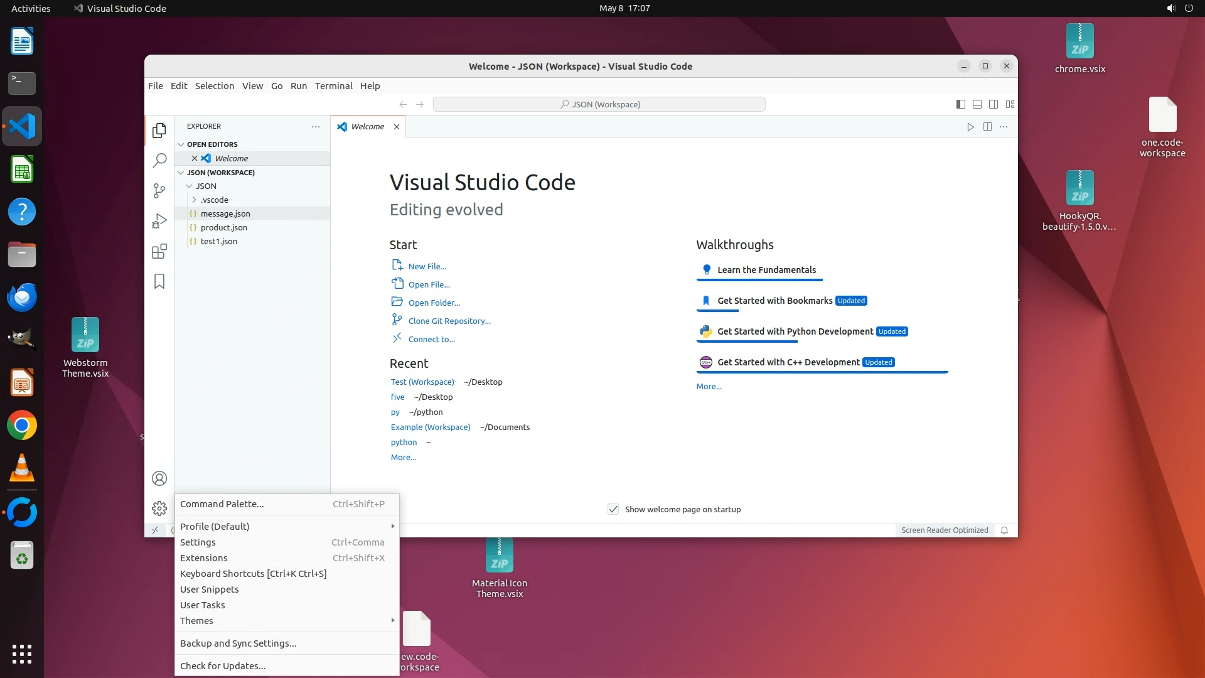Select Keyboard Shortcuts from the menu
The width and height of the screenshot is (1205, 678).
click(x=253, y=574)
